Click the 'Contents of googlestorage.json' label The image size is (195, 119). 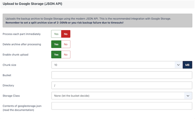[22, 108]
